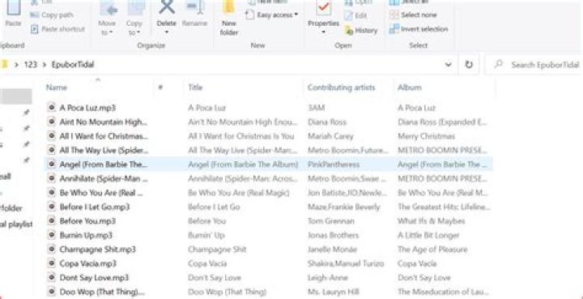
Task: Click the Paste button in ribbon
Action: coord(13,14)
